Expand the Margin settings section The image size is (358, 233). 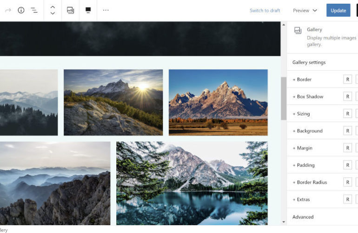[303, 148]
